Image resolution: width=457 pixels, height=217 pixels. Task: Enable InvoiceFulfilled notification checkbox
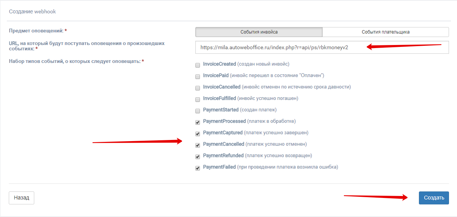pos(198,99)
